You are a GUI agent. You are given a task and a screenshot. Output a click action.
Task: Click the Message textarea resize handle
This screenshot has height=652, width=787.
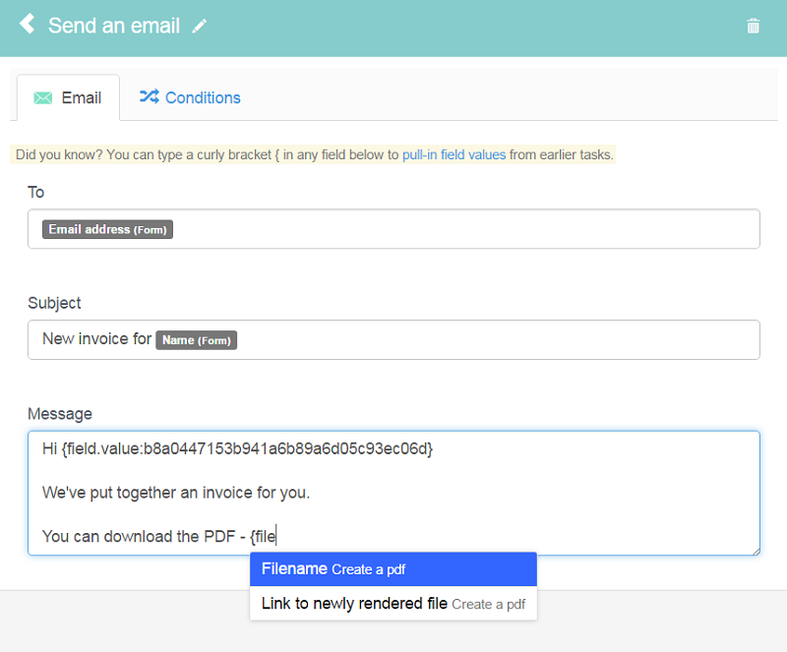click(756, 551)
